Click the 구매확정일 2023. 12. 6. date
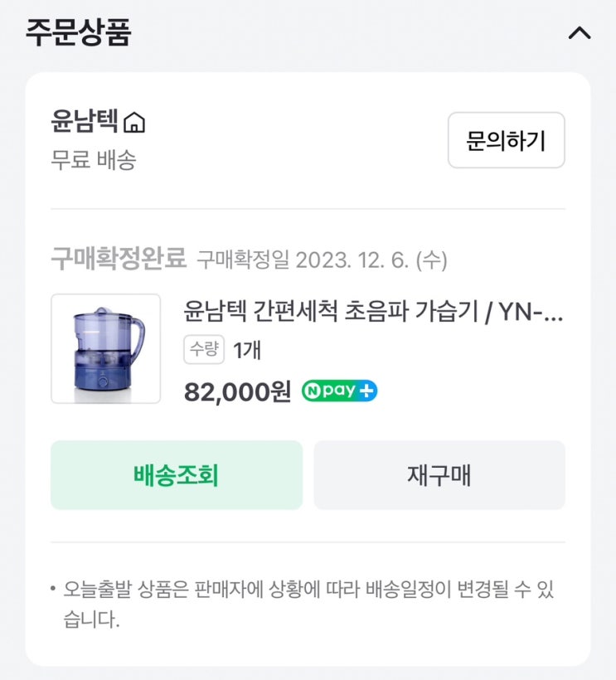 (x=322, y=260)
